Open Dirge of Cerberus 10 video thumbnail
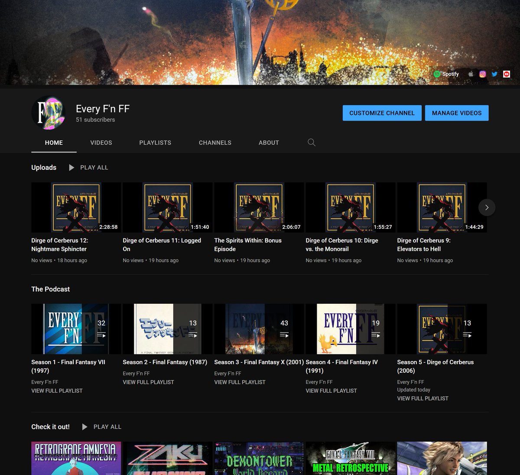 [350, 207]
